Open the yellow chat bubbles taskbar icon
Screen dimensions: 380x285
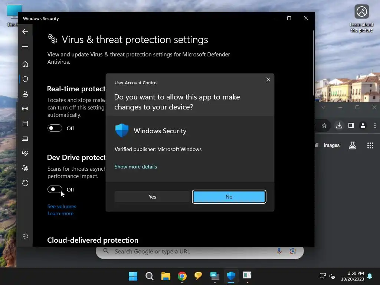(x=198, y=276)
